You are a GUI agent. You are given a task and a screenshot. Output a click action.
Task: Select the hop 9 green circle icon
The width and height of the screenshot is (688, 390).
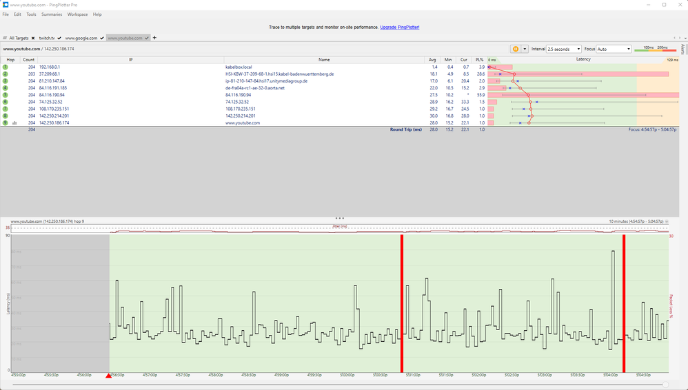pos(6,123)
